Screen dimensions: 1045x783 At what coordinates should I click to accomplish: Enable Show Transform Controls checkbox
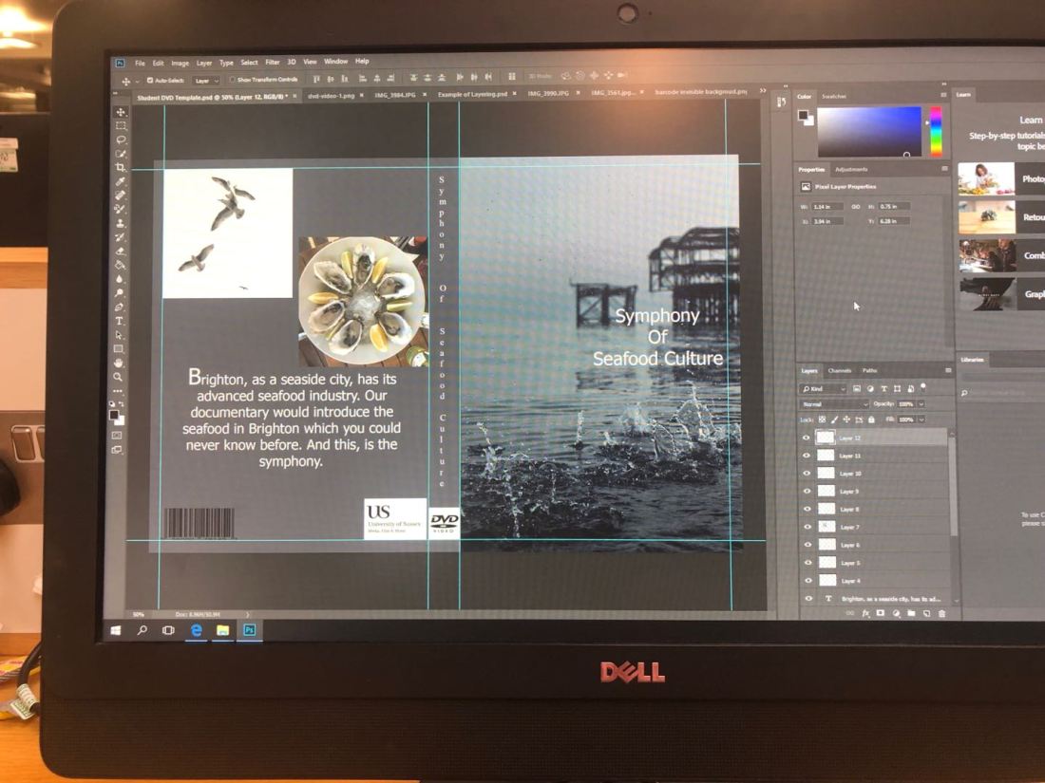(233, 80)
